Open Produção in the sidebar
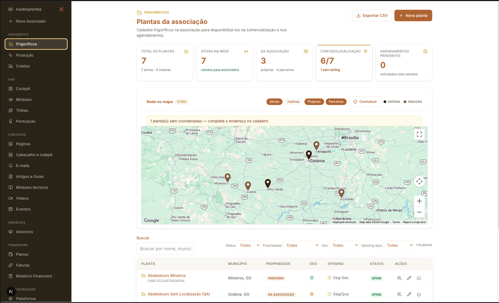The width and height of the screenshot is (499, 303). (x=36, y=55)
